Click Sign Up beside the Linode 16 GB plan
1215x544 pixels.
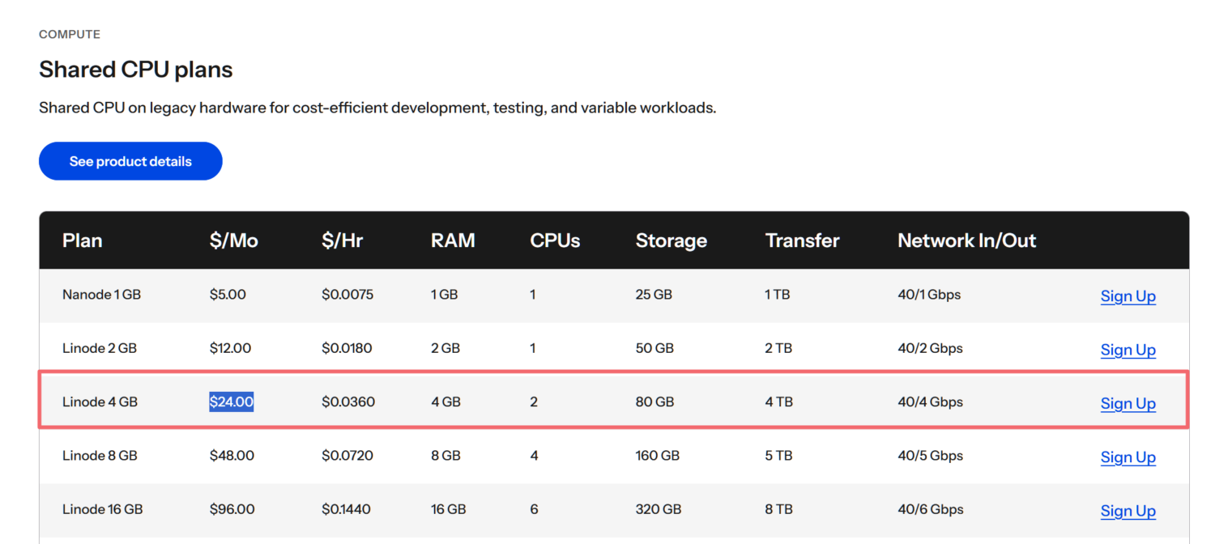pyautogui.click(x=1128, y=511)
